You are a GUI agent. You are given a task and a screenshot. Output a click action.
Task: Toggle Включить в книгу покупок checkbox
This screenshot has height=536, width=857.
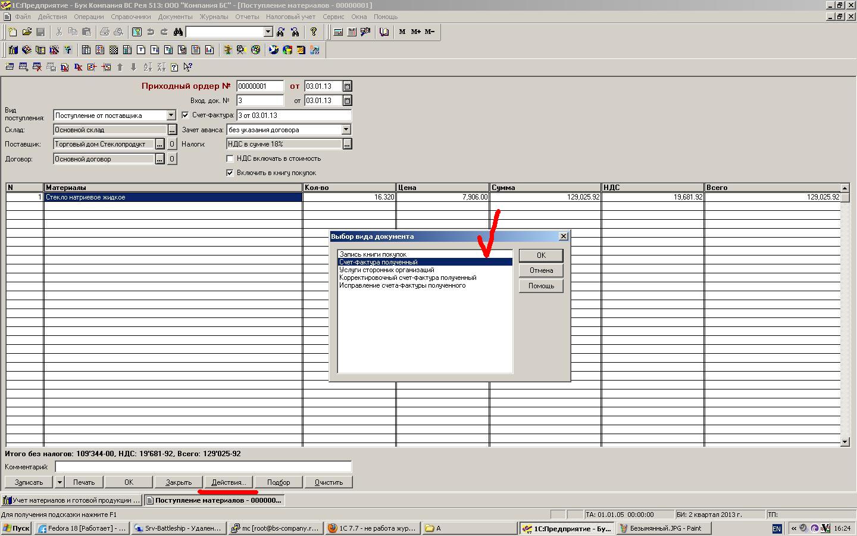[230, 173]
